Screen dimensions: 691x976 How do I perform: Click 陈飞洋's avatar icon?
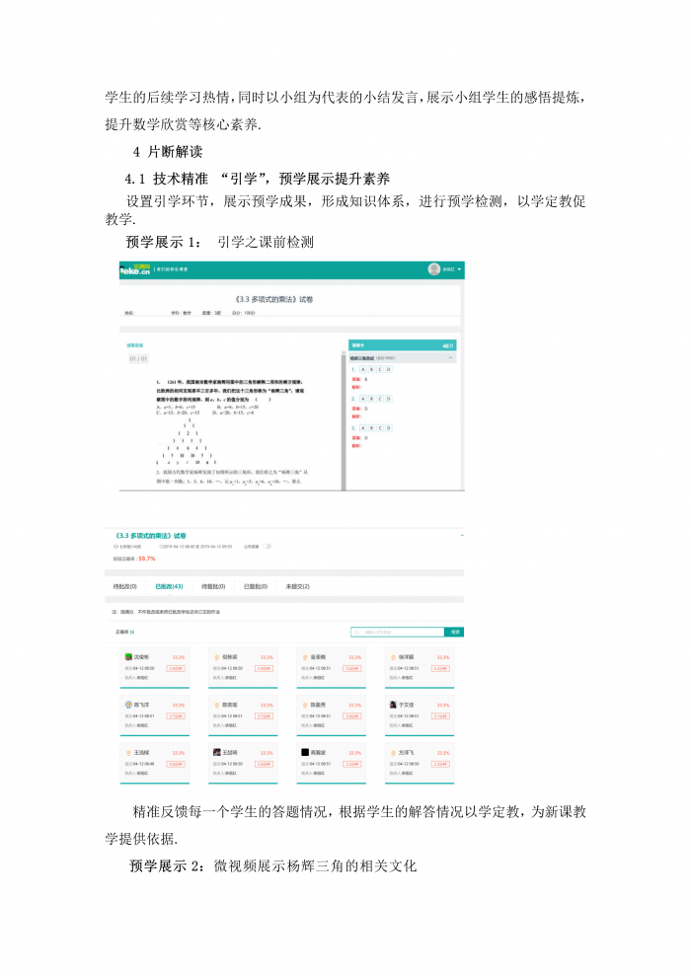pyautogui.click(x=128, y=705)
